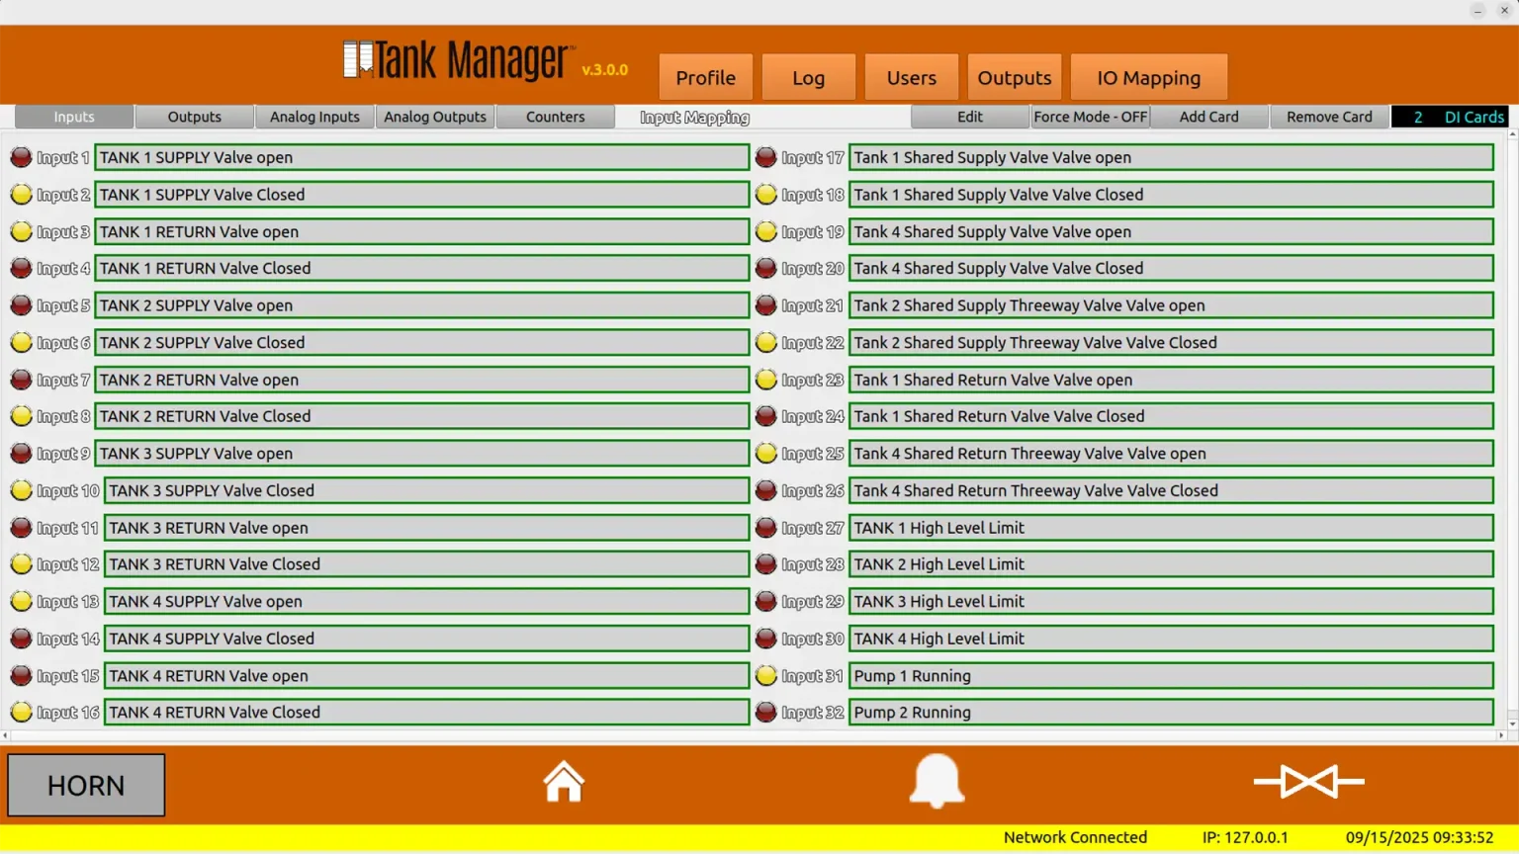
Task: Click the IP: 127.0.0.1 status text
Action: 1245,837
